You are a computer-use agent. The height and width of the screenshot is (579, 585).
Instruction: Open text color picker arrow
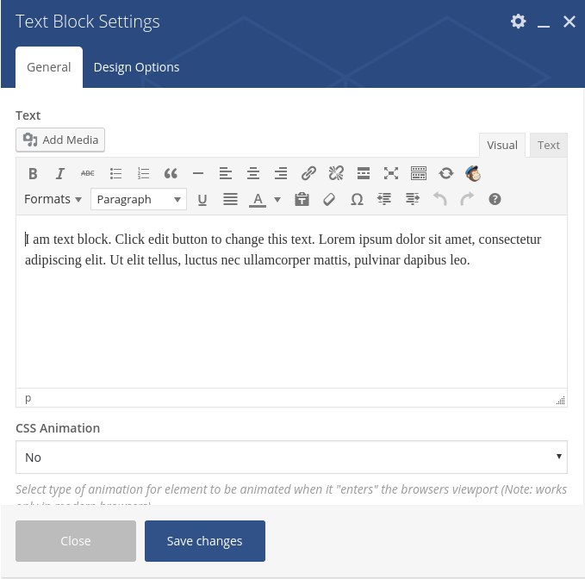coord(277,199)
